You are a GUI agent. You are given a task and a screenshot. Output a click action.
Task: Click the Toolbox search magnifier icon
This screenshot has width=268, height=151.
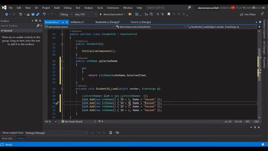[x=38, y=26]
